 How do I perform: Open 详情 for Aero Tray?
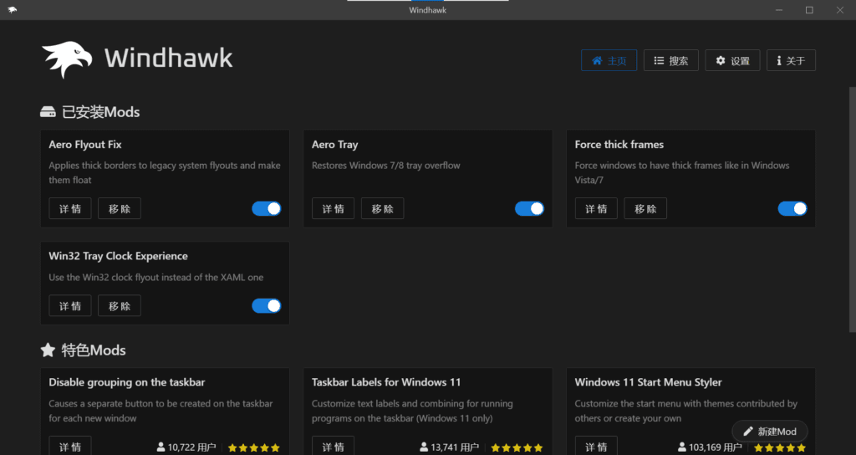pyautogui.click(x=333, y=208)
